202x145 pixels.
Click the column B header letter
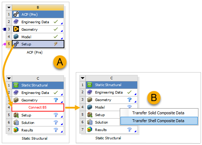tap(38, 7)
